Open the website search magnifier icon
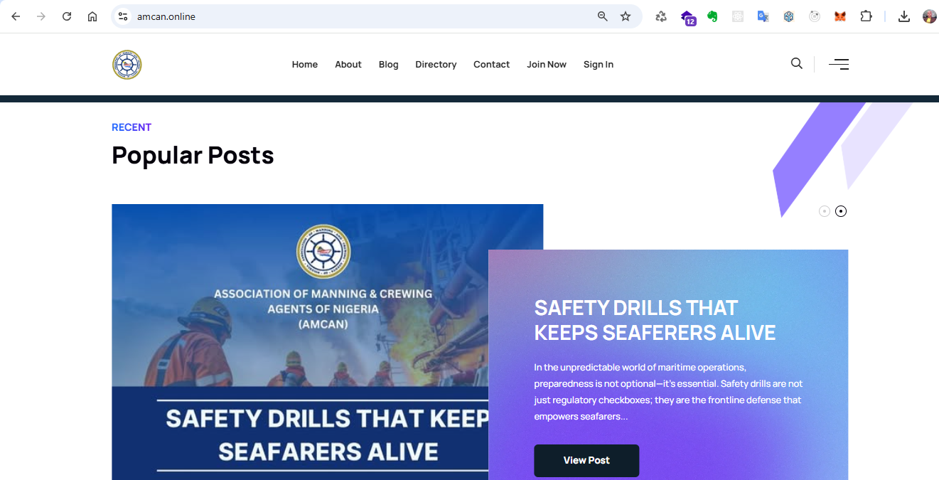This screenshot has width=939, height=480. (796, 64)
